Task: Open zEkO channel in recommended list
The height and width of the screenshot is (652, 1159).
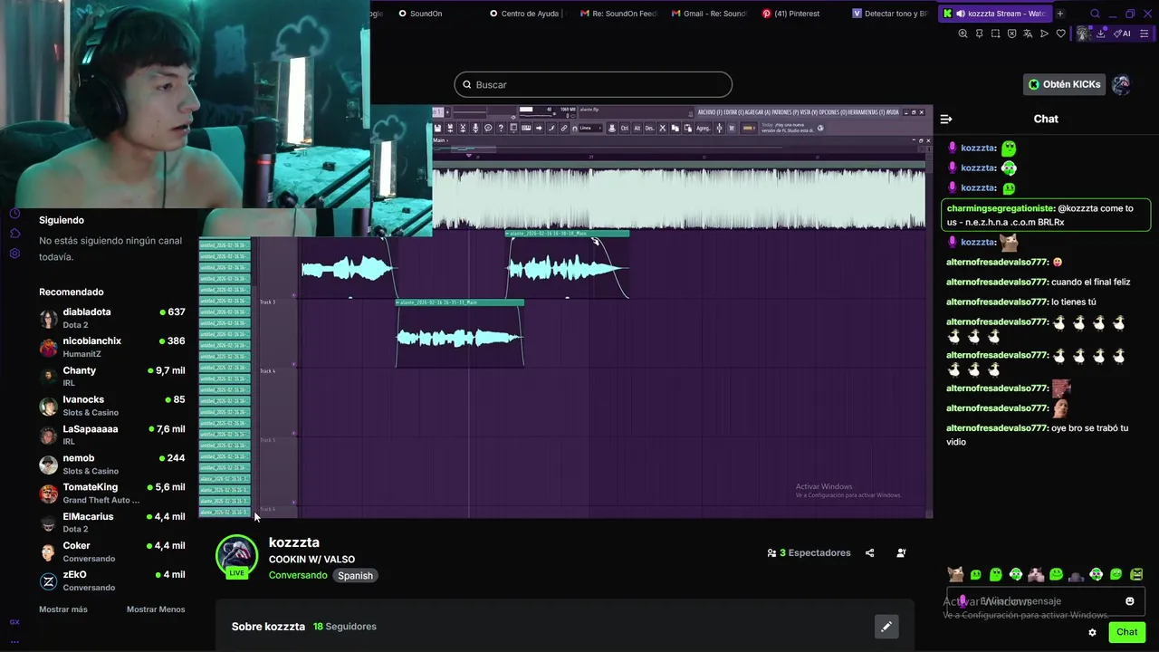Action: (112, 580)
